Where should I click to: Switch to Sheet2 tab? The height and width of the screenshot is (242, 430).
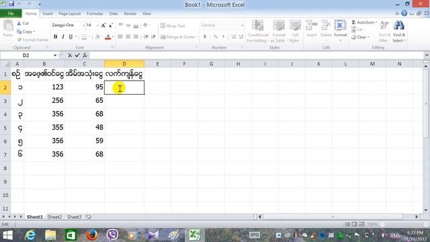[54, 217]
